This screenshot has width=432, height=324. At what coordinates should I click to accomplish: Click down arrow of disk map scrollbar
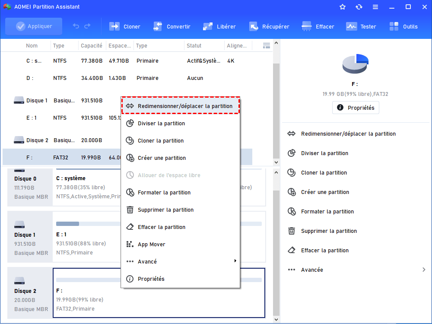[x=276, y=320]
